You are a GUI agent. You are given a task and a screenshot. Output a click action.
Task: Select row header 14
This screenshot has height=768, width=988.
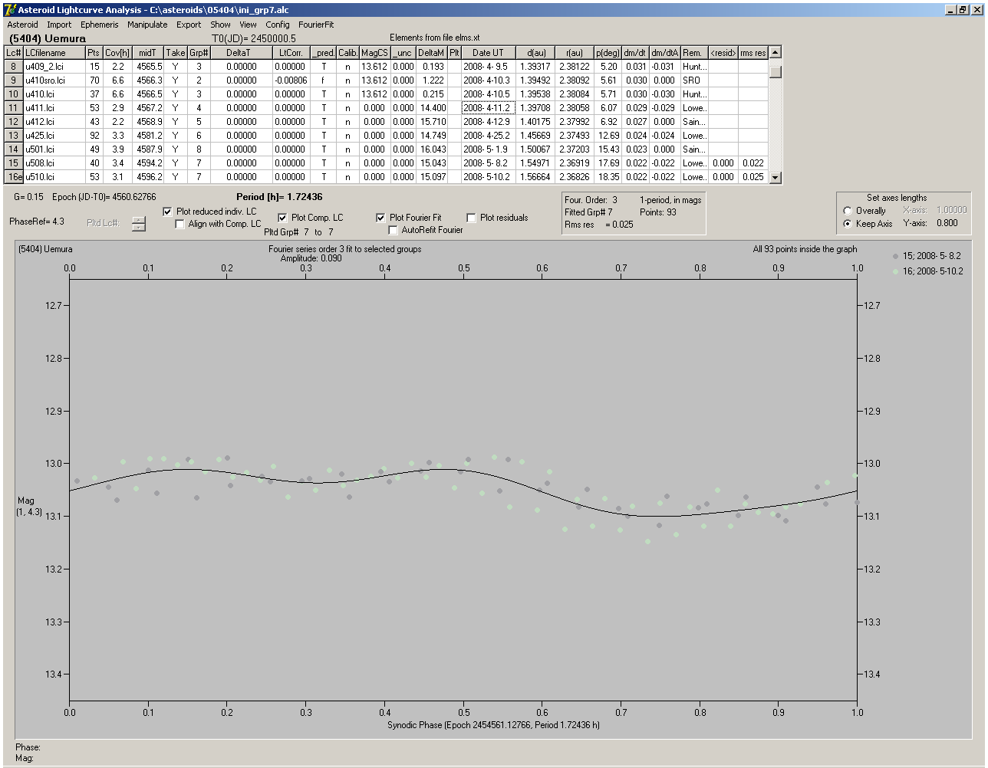pyautogui.click(x=14, y=149)
